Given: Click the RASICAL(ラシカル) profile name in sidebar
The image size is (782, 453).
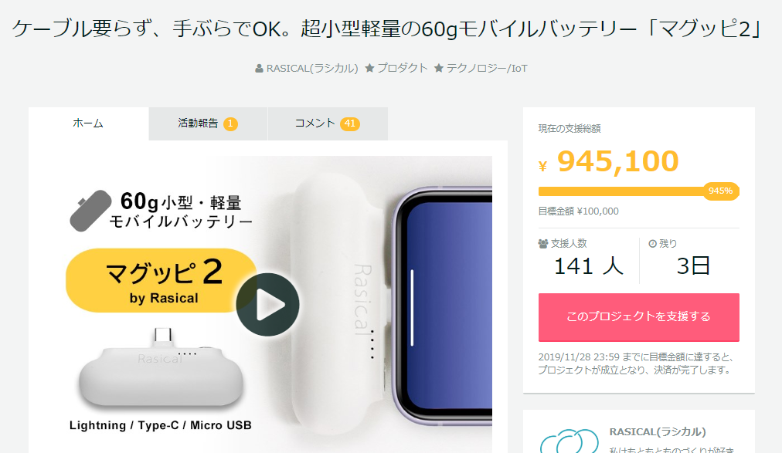Looking at the screenshot, I should coord(658,431).
